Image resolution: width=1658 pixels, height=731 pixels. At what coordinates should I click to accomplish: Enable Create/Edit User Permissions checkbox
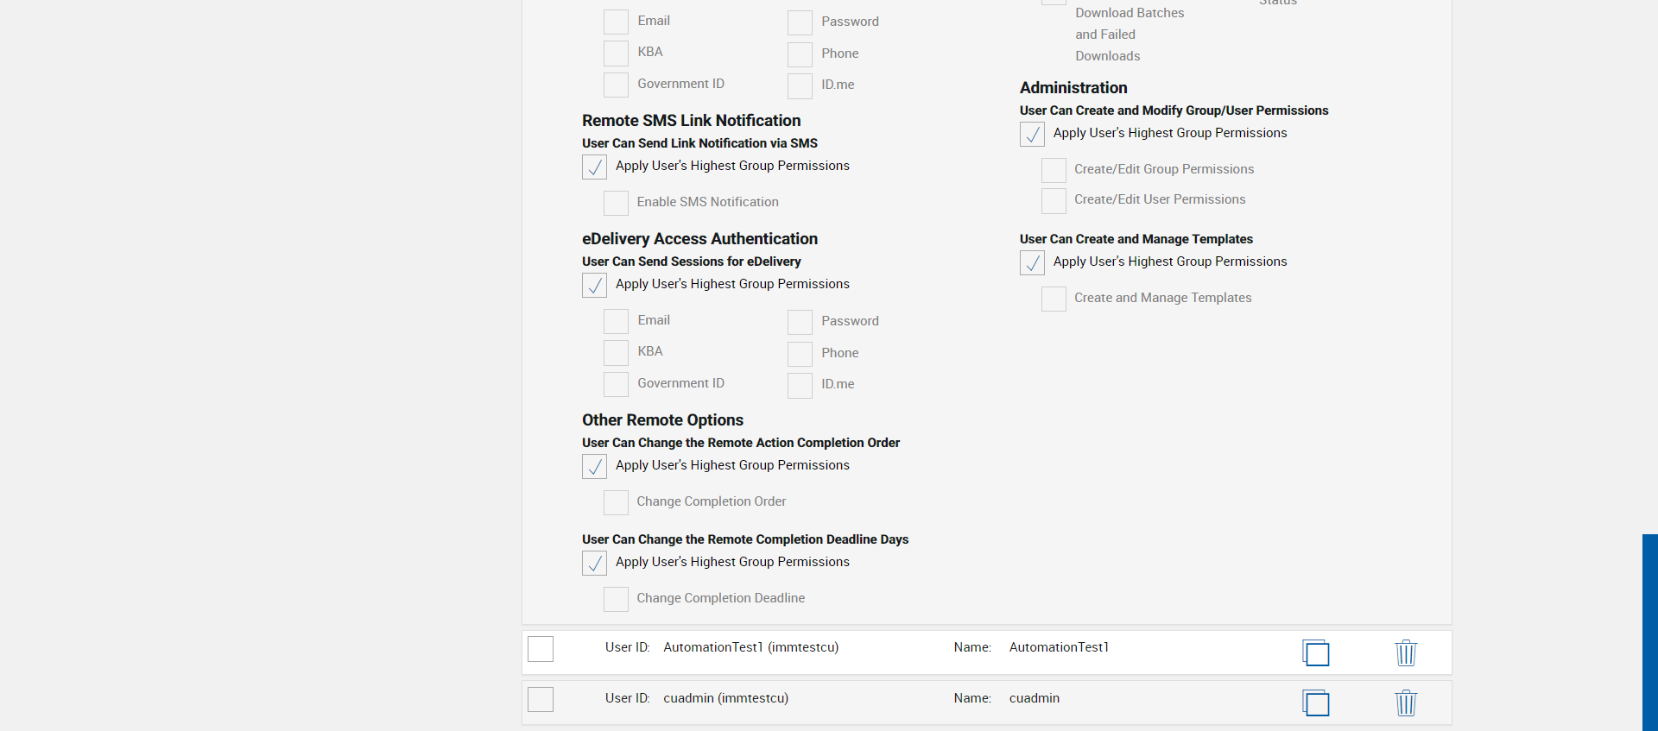[x=1054, y=200]
